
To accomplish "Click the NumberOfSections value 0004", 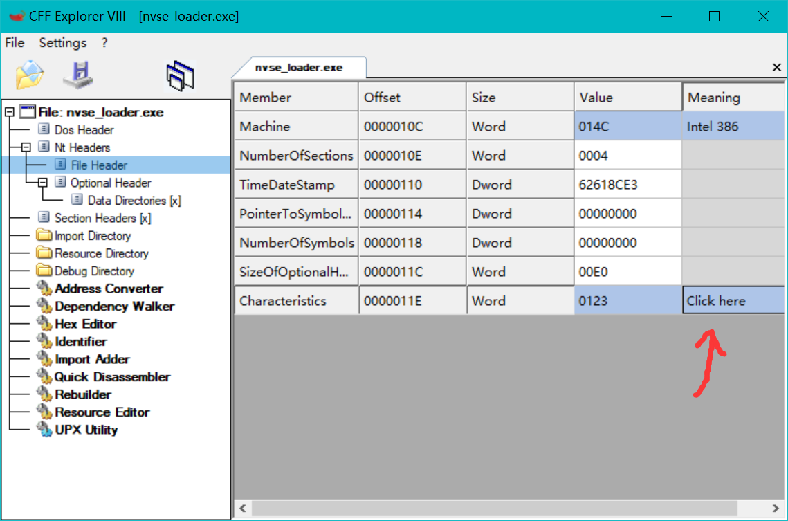I will (x=627, y=155).
